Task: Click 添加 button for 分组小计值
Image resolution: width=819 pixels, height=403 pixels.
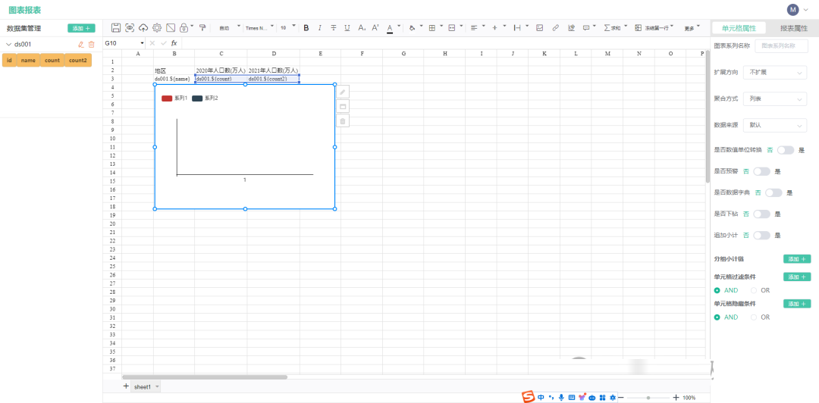Action: (796, 259)
